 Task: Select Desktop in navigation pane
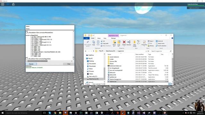pyautogui.click(x=91, y=61)
